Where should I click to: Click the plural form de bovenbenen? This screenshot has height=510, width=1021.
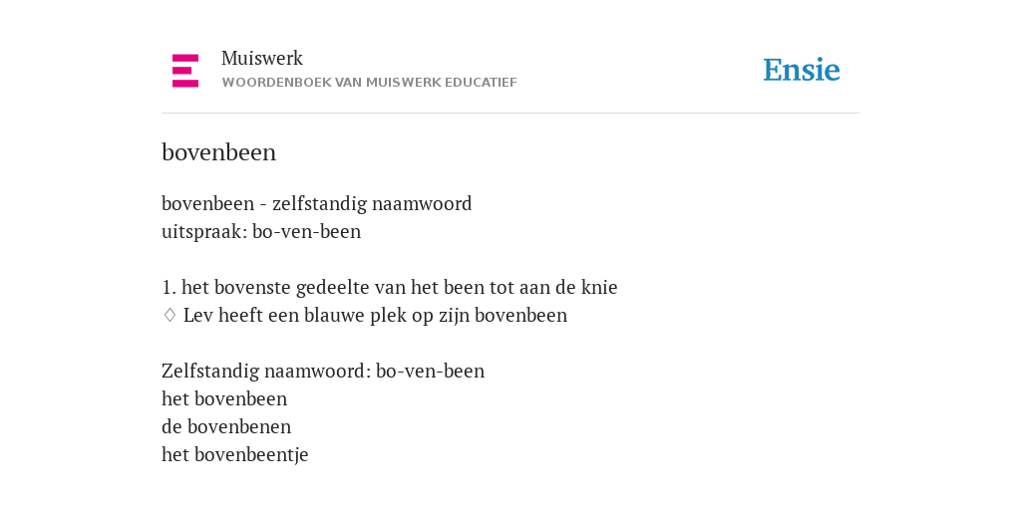click(x=226, y=426)
